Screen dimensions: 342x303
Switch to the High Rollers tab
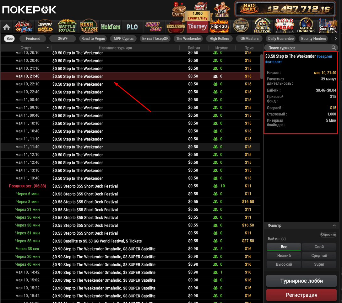pos(219,39)
